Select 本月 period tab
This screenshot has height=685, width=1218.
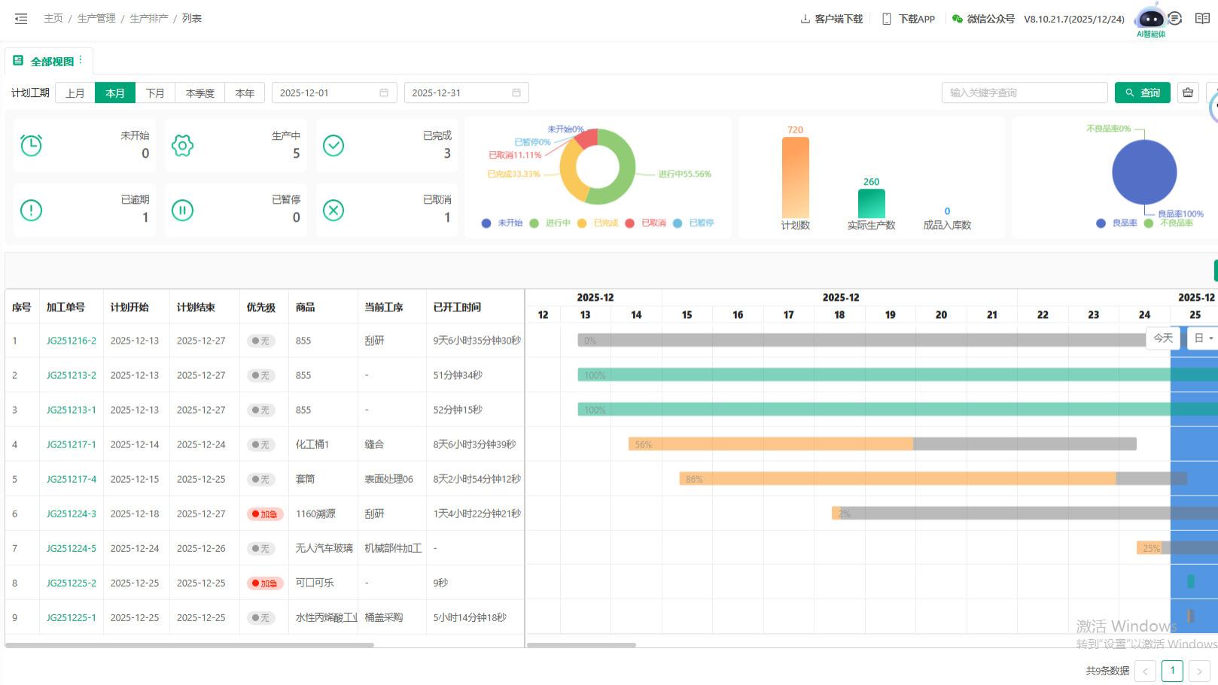coord(115,93)
